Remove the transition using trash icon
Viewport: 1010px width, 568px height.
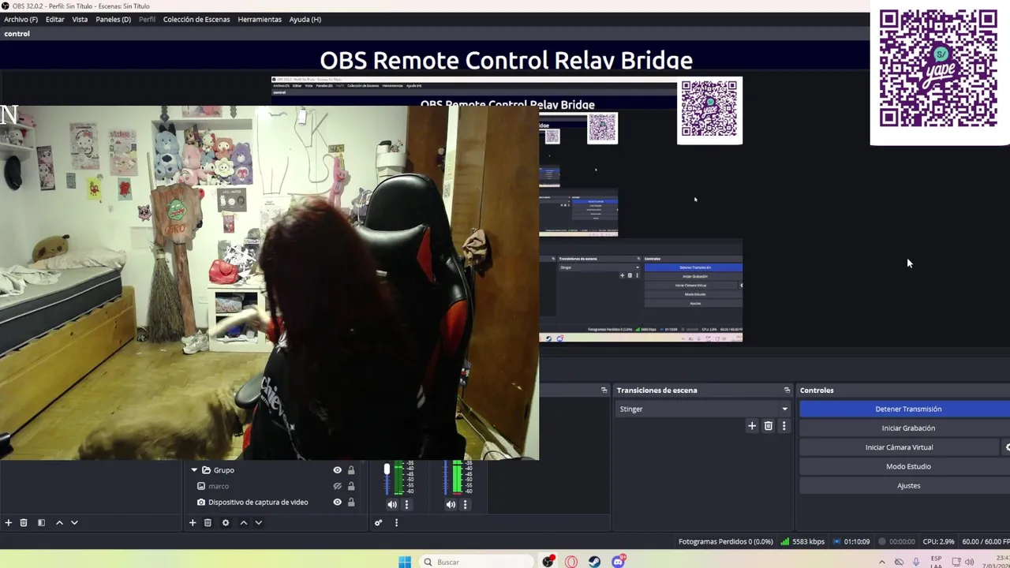pos(769,426)
